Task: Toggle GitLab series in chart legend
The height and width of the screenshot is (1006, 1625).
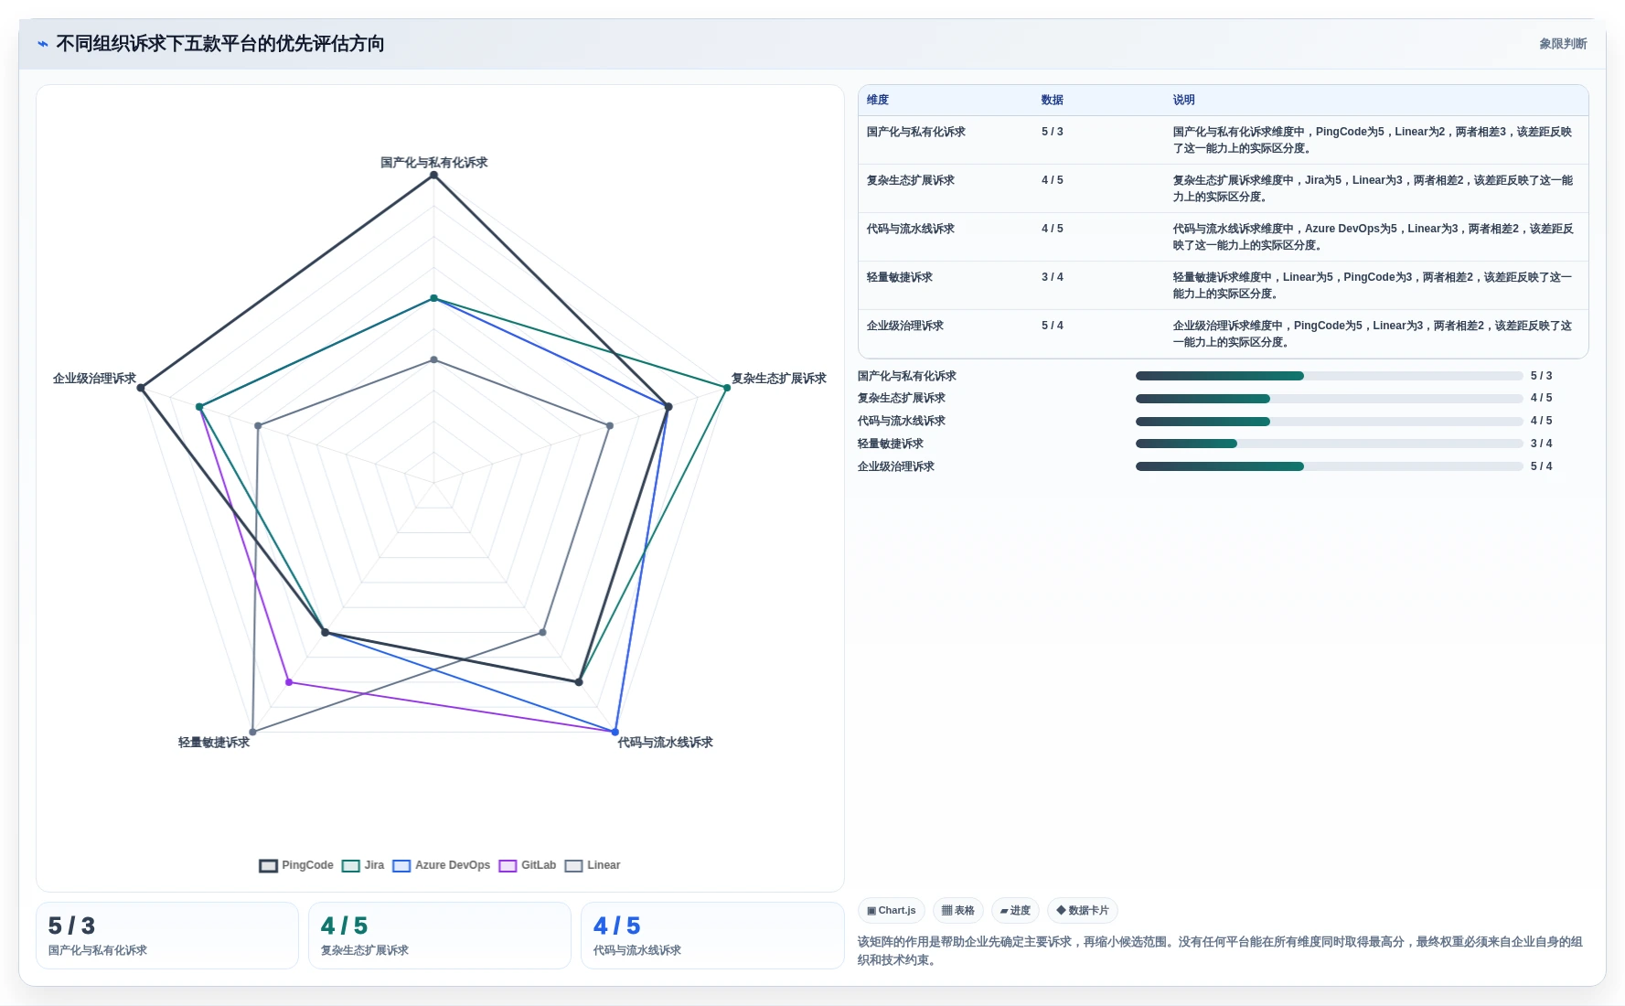Action: click(x=528, y=865)
